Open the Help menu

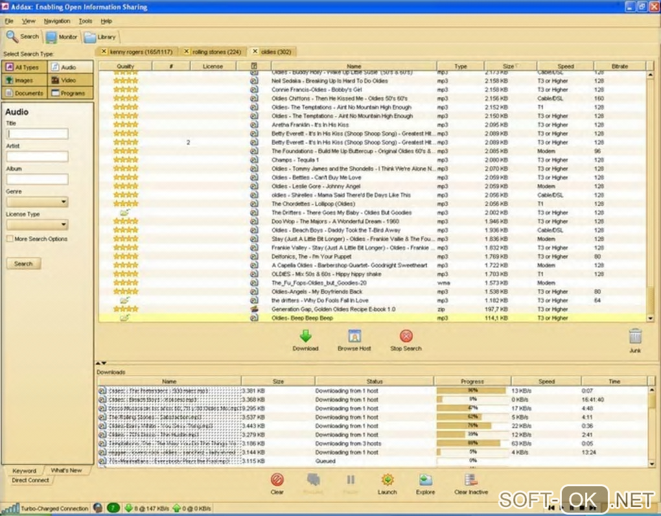pyautogui.click(x=106, y=21)
